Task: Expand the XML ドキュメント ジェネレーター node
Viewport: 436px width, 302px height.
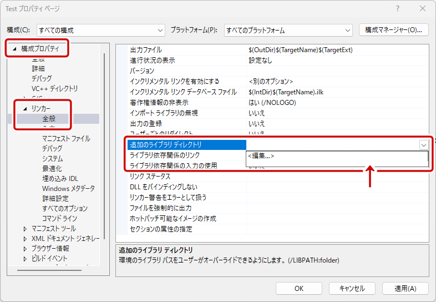Action: [x=26, y=239]
